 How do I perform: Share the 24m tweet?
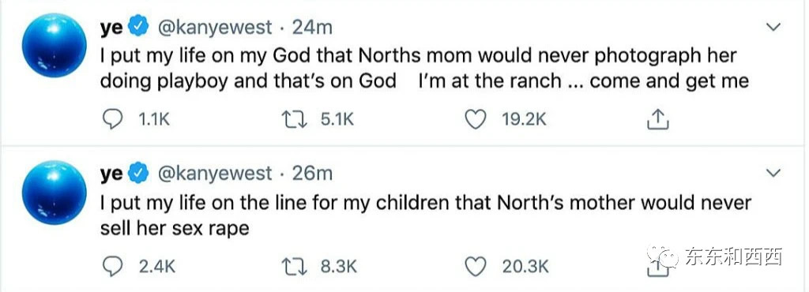point(658,119)
